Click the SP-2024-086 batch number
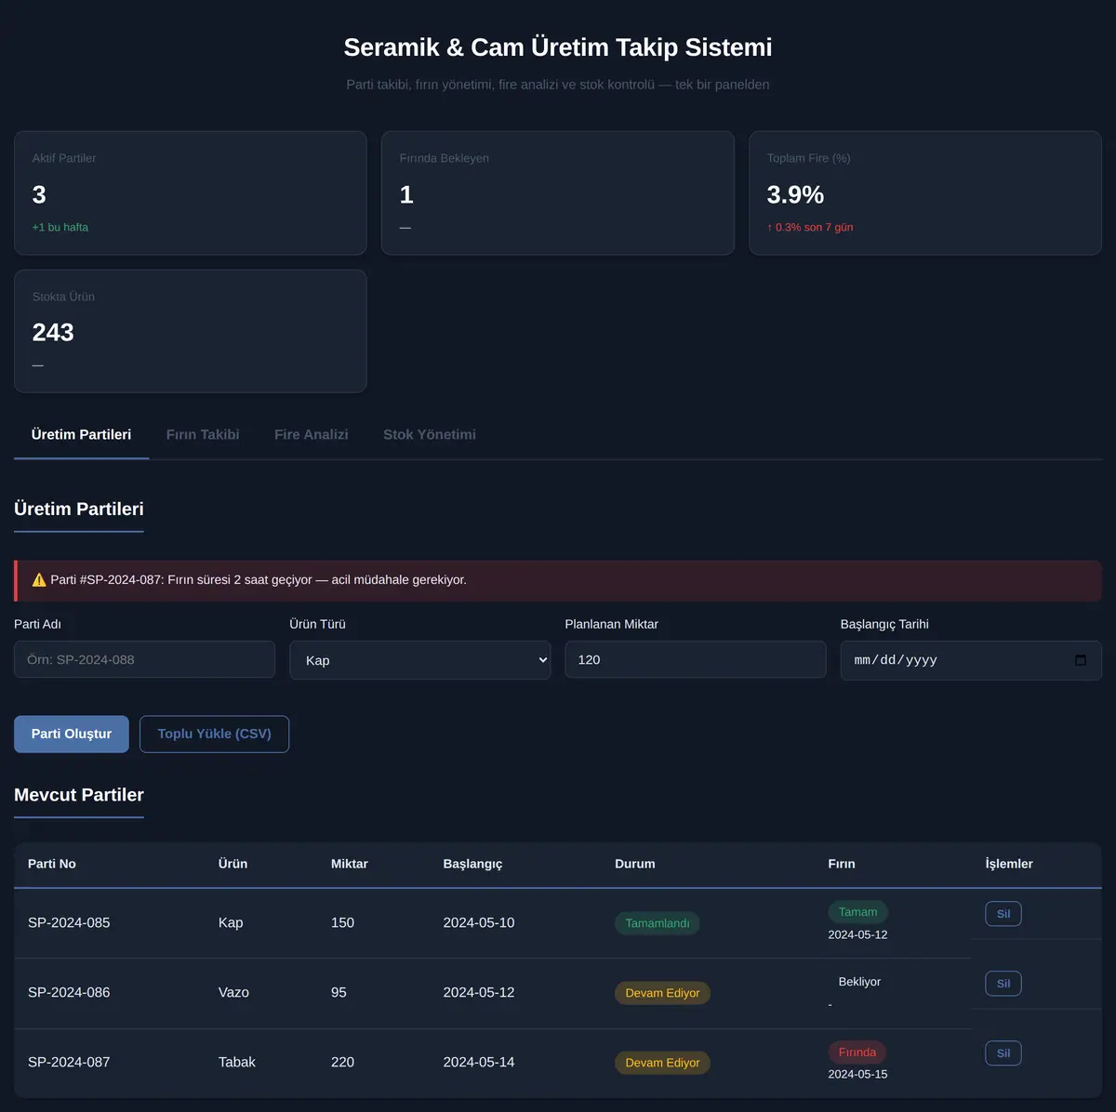Screen dimensions: 1116x1112 (x=69, y=993)
